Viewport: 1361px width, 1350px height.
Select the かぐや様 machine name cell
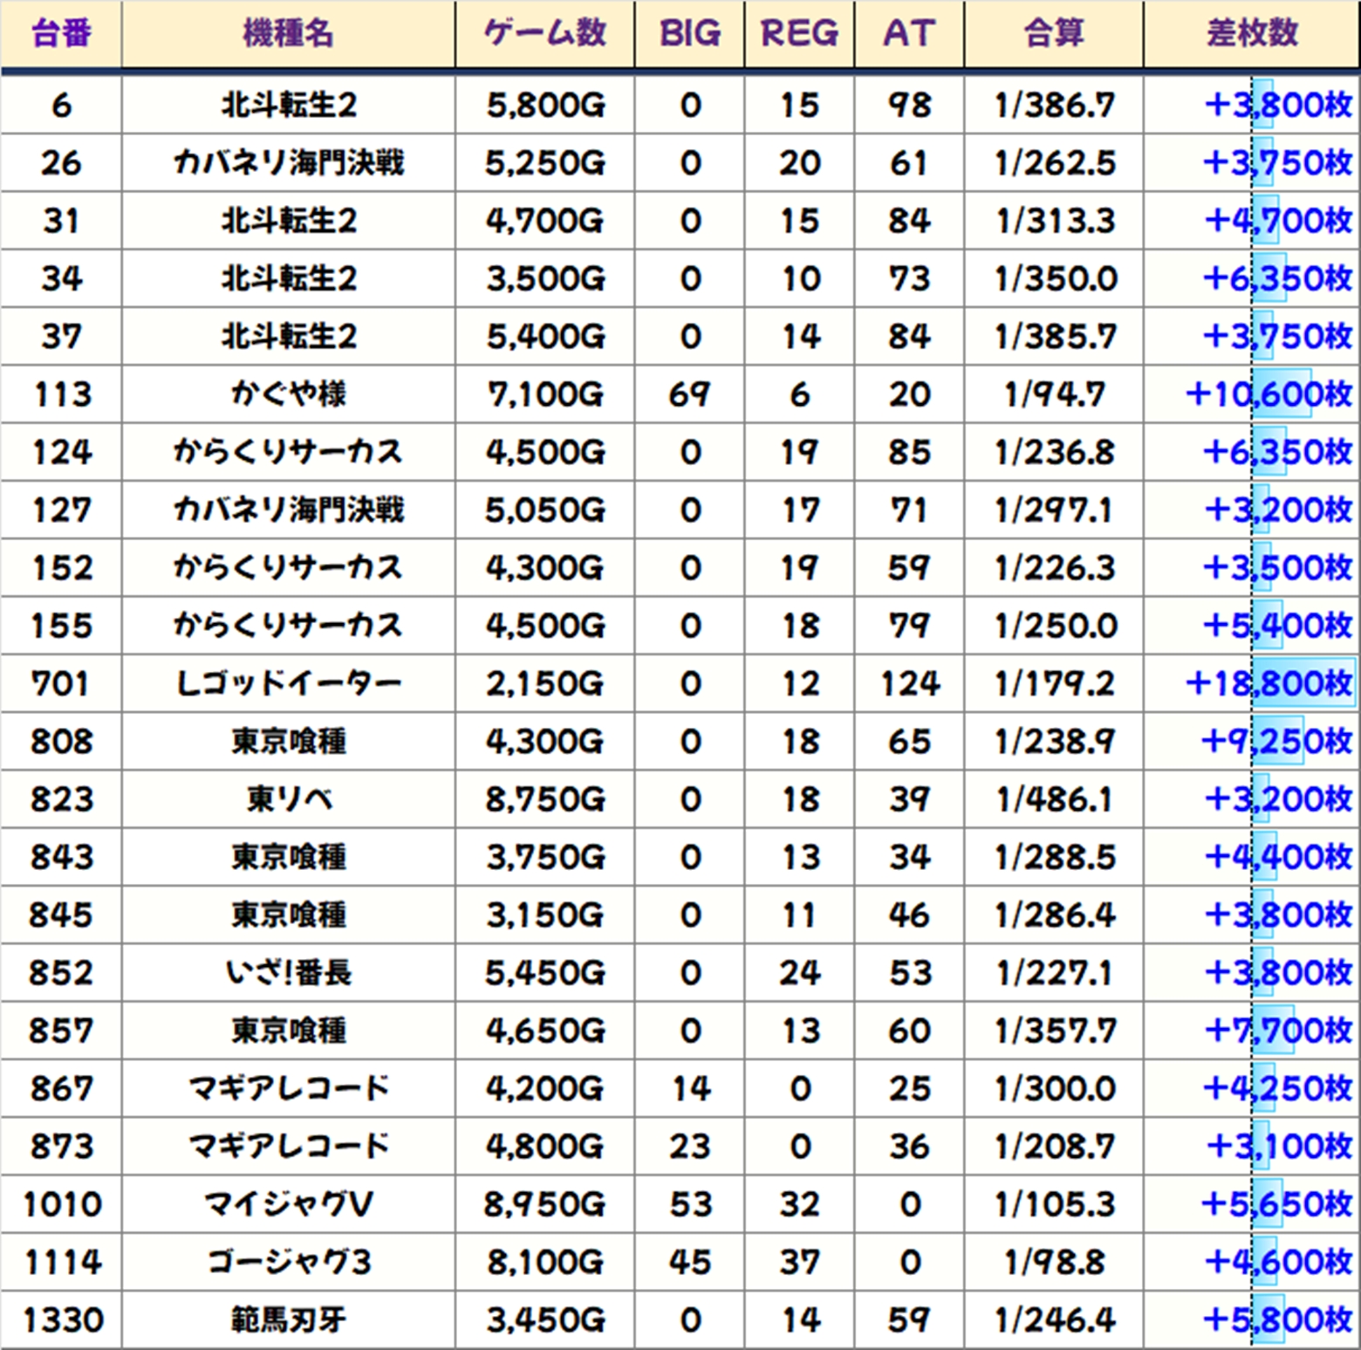tap(288, 394)
